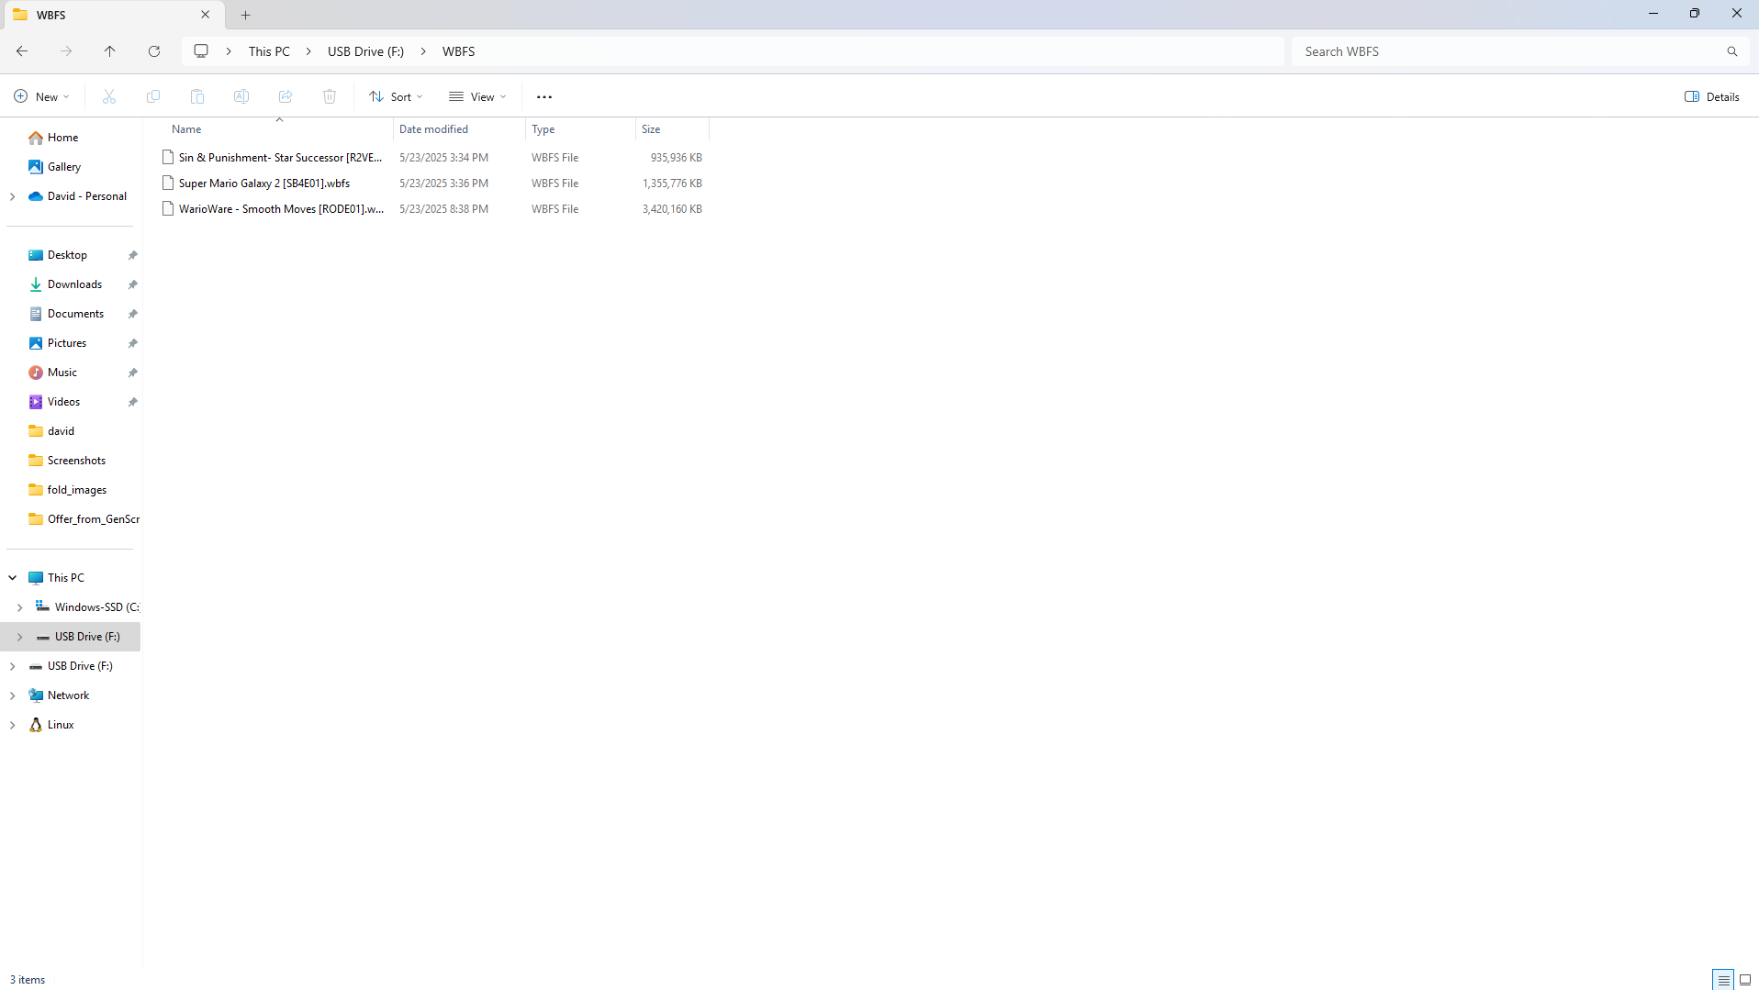Click WarioWare Smooth Moves file icon
The height and width of the screenshot is (990, 1759).
[168, 209]
